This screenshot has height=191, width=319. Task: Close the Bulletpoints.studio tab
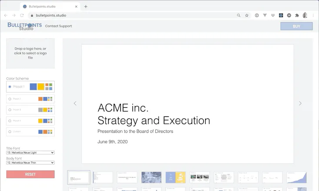[x=76, y=7]
